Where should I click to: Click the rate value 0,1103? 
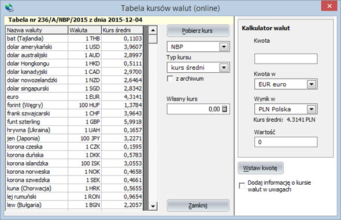tap(122, 39)
